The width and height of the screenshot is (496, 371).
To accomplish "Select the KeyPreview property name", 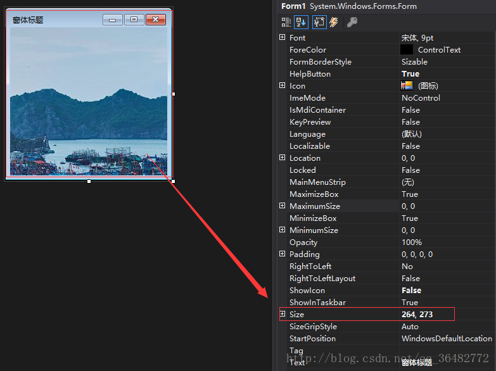I will [310, 122].
